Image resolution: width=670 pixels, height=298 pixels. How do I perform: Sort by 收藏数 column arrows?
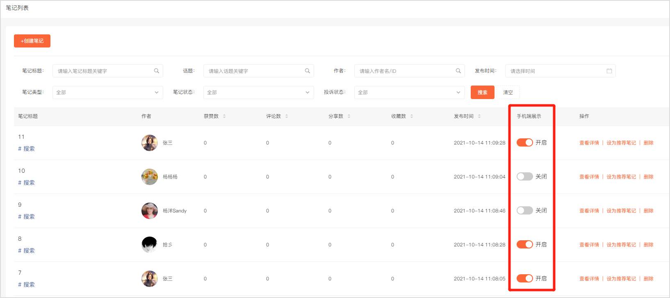[x=412, y=116]
